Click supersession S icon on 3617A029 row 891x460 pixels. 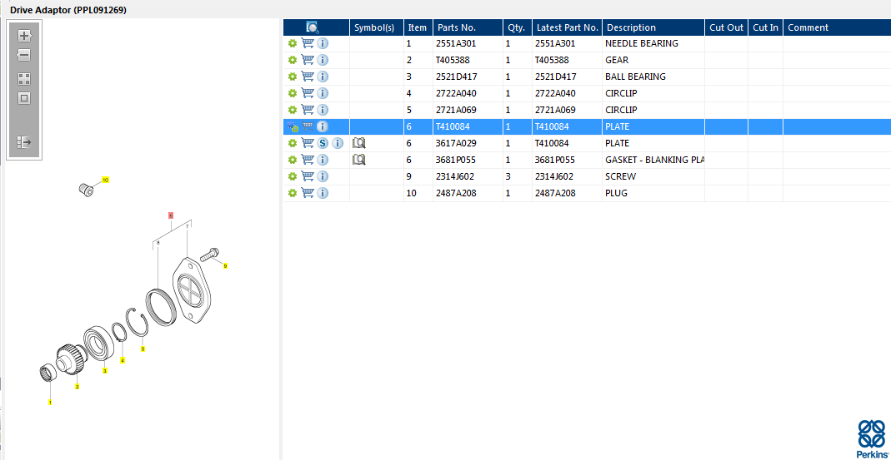click(x=323, y=143)
